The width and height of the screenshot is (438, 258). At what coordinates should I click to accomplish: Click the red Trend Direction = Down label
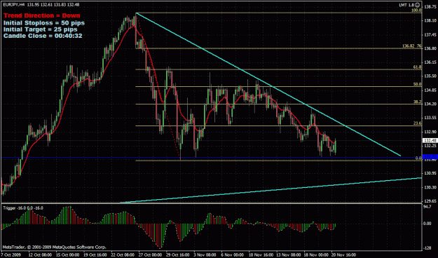(x=42, y=15)
